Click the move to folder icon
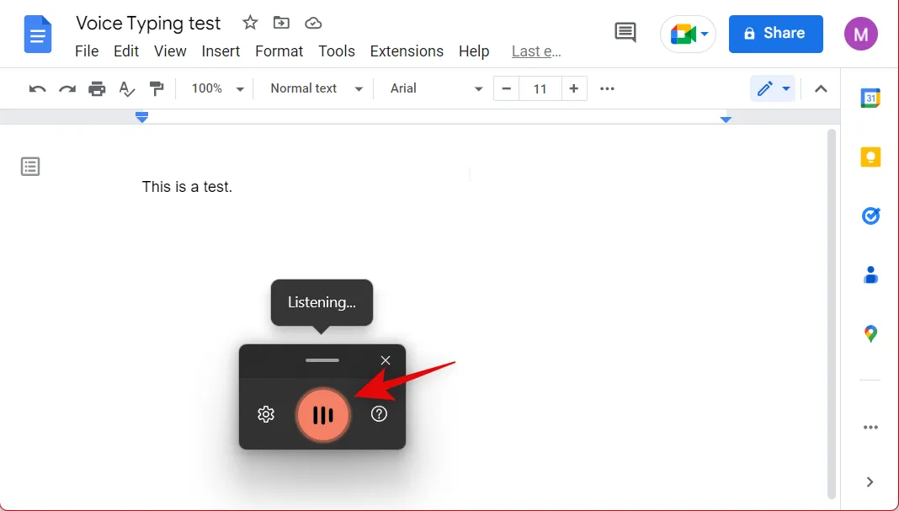Screen dimensions: 899x511 pos(281,23)
